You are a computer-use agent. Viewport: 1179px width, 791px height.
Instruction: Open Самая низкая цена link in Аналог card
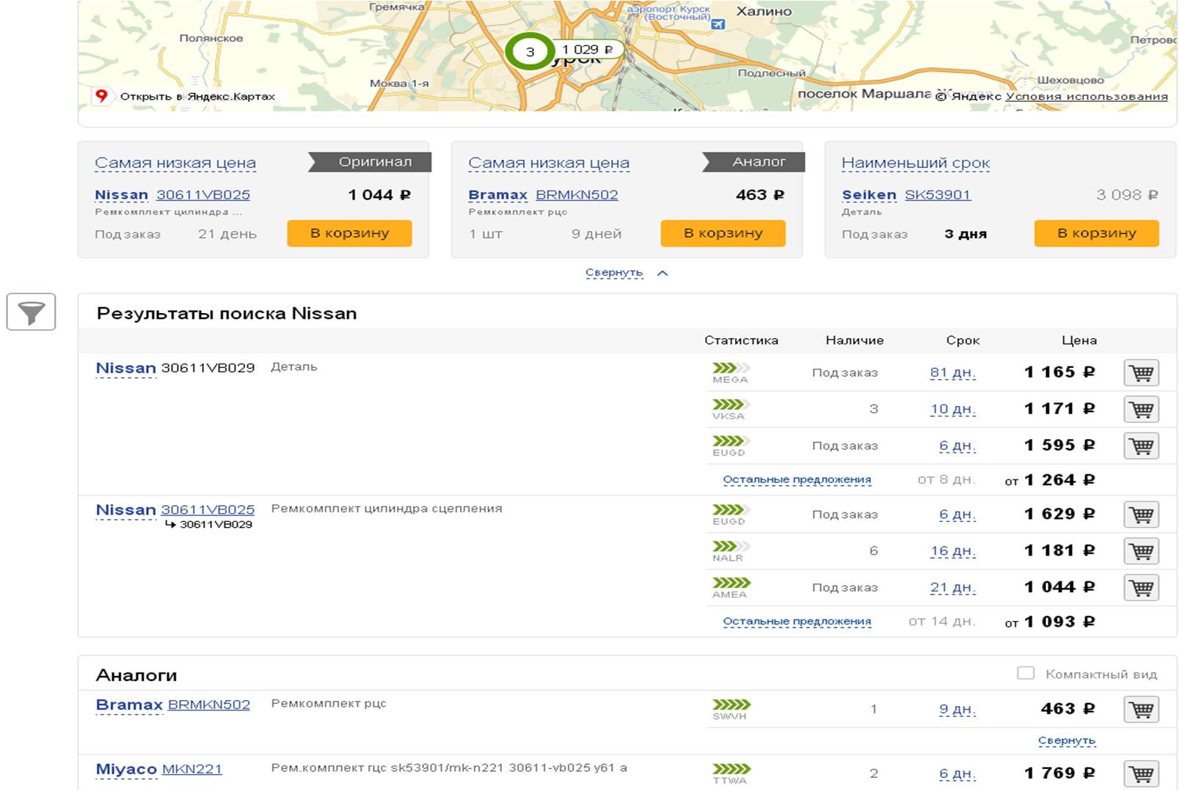[549, 163]
